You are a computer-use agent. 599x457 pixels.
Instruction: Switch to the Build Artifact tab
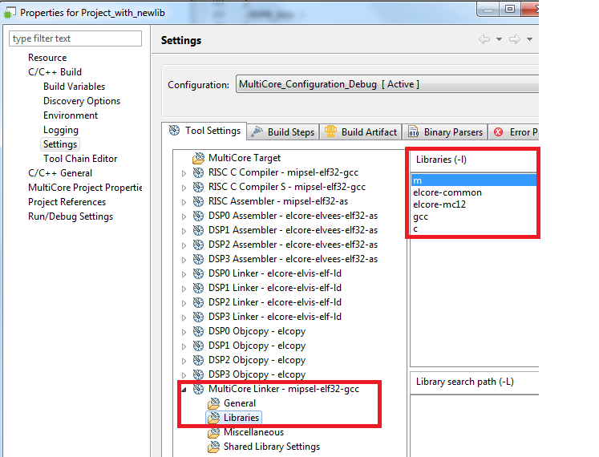point(361,131)
